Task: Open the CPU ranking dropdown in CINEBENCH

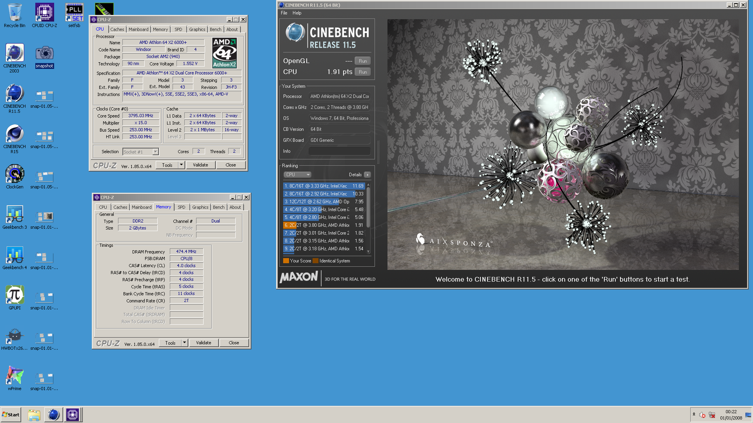Action: click(x=297, y=175)
